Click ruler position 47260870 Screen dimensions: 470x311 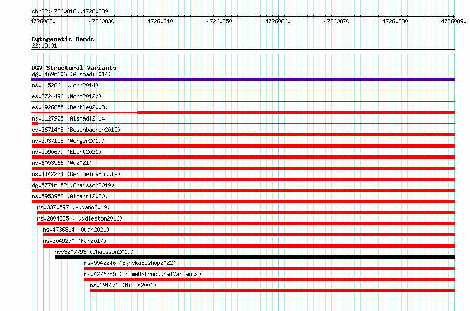pos(336,21)
